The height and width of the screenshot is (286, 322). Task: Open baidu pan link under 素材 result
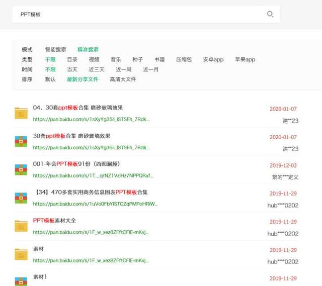click(91, 260)
